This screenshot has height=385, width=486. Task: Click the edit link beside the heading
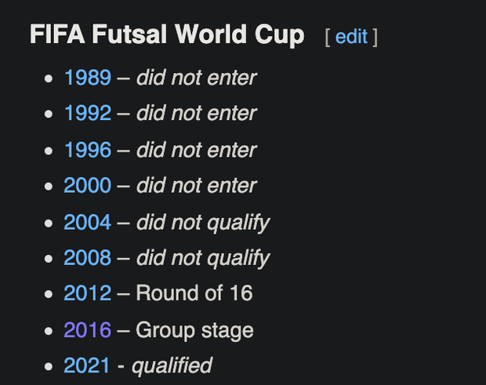tap(351, 36)
